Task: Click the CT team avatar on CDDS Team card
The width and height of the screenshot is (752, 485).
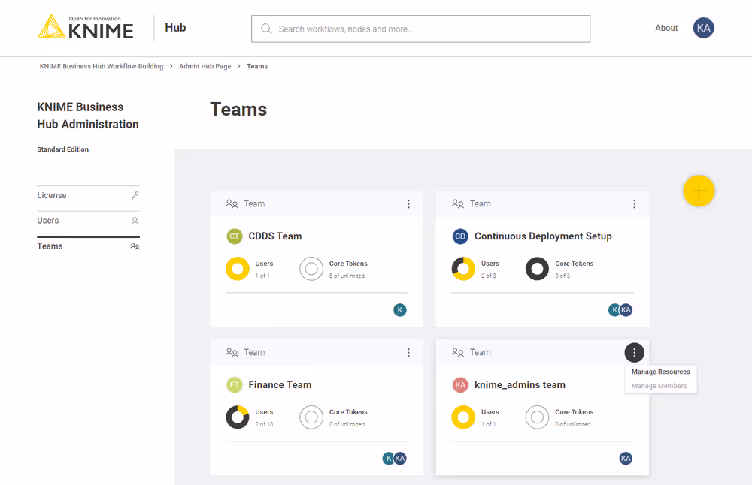Action: [x=234, y=236]
